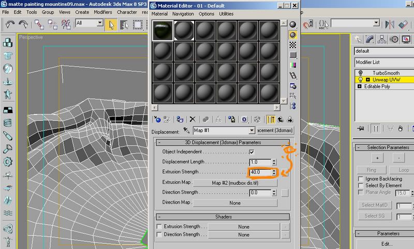Open the Modifiers menu

tap(102, 12)
